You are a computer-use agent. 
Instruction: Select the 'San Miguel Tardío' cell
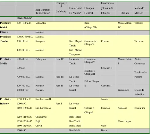[x=76, y=43]
